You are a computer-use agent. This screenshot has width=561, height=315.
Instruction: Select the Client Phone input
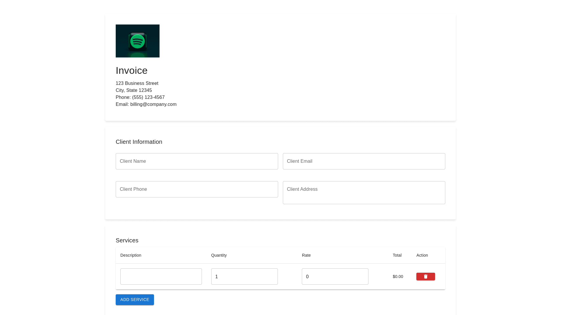[x=197, y=189]
